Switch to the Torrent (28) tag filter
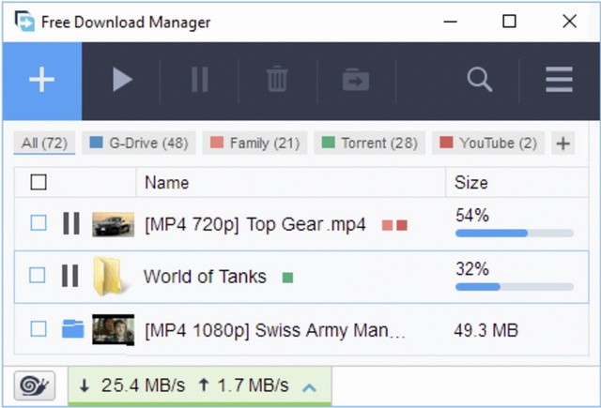 (369, 144)
